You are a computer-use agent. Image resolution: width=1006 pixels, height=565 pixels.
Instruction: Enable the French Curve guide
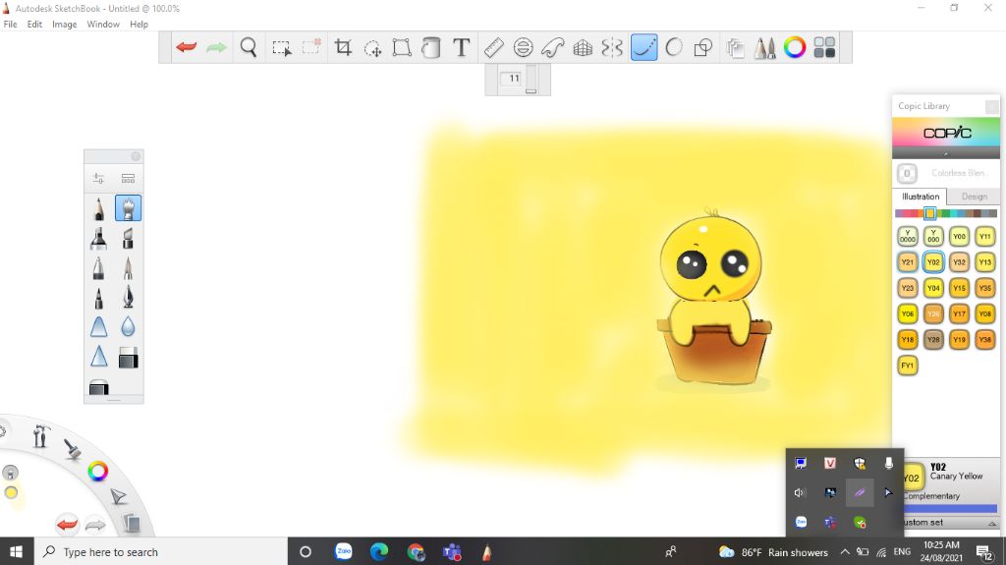point(553,47)
